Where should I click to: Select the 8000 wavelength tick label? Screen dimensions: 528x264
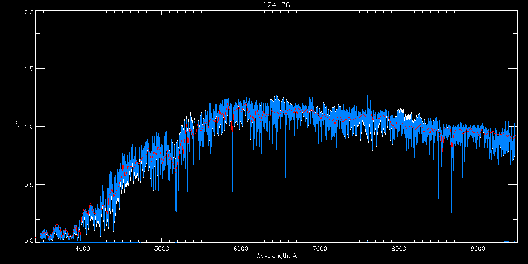(399, 249)
